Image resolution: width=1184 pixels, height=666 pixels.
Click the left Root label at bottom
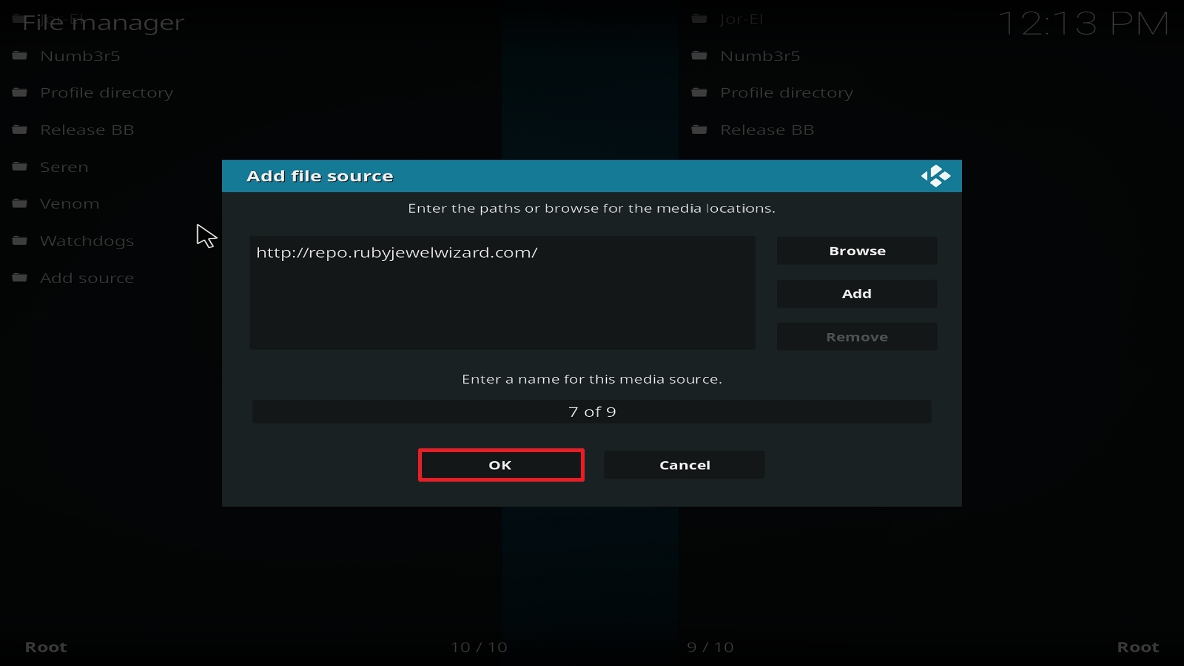pyautogui.click(x=46, y=647)
